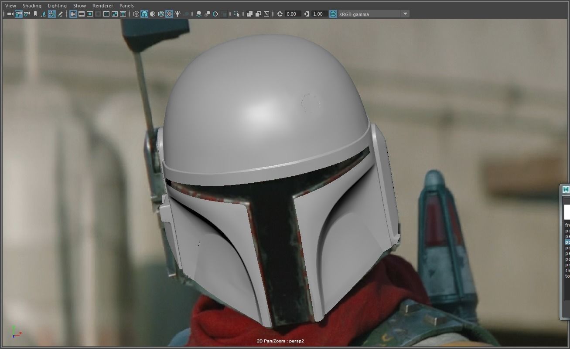Open the Lighting menu
This screenshot has height=349, width=570.
click(x=57, y=6)
